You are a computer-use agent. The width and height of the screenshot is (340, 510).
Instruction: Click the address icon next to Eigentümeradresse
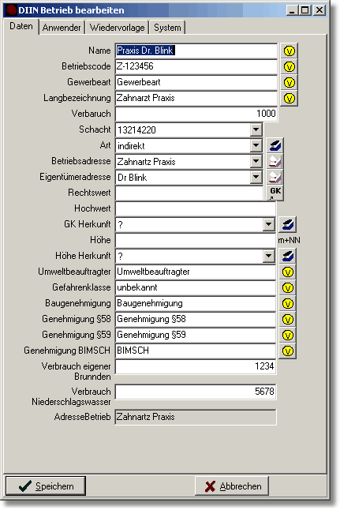pos(275,177)
